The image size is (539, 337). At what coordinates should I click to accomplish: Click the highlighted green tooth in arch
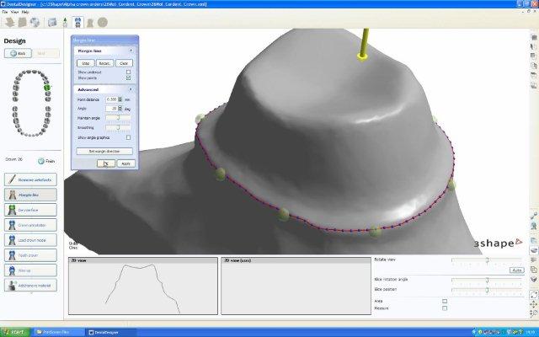click(48, 87)
